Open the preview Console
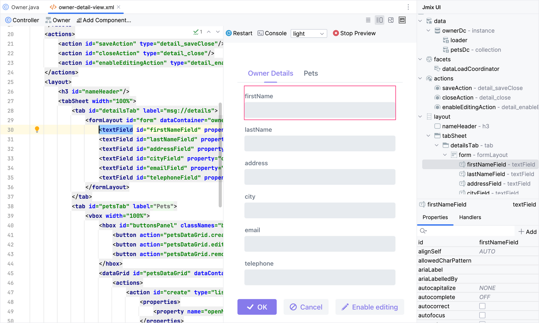The height and width of the screenshot is (323, 539). click(x=272, y=33)
